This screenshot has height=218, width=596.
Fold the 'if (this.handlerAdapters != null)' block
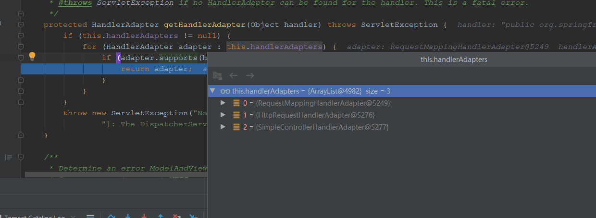[x=21, y=36]
